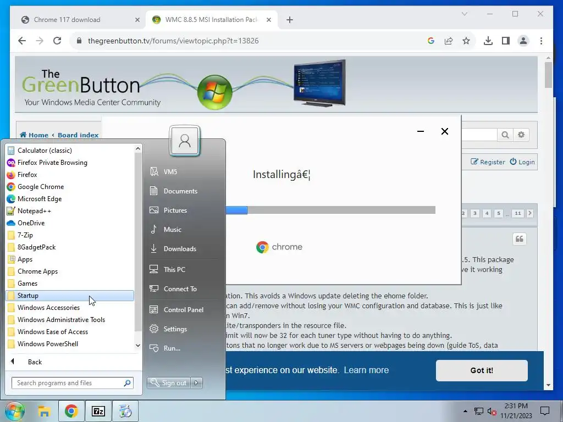Click the installer disc icon on taskbar
The image size is (563, 422).
pos(125,411)
